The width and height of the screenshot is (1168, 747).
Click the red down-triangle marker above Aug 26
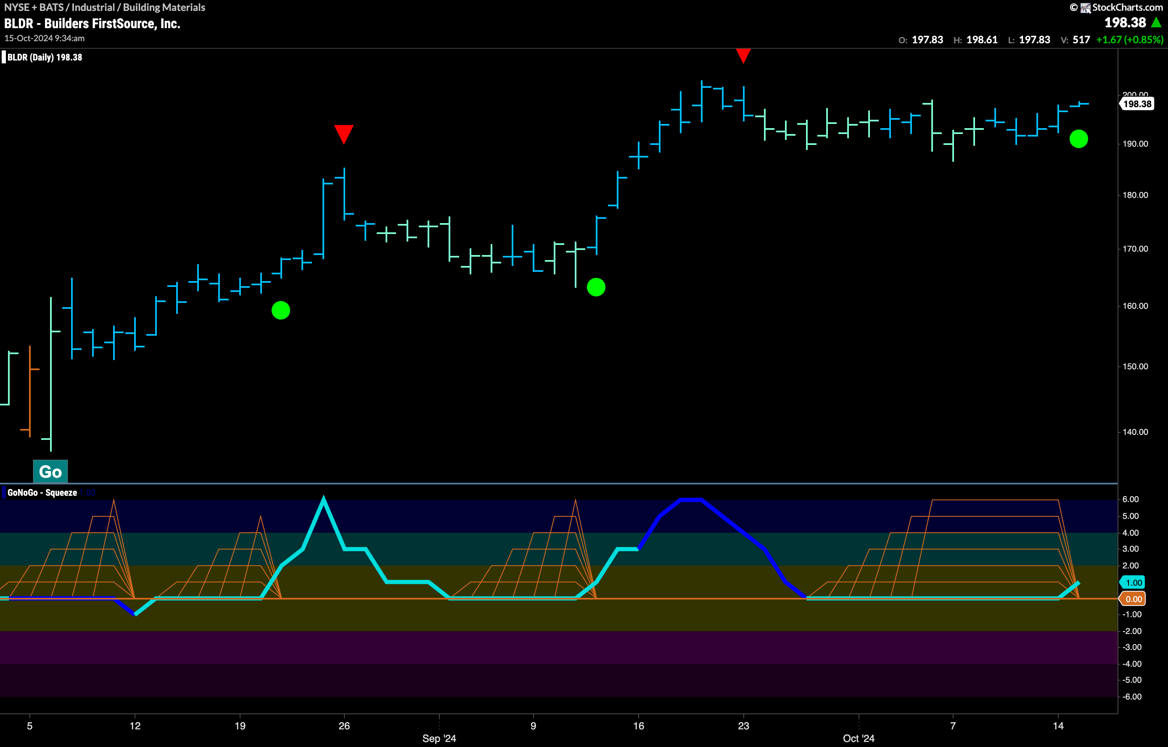point(344,134)
